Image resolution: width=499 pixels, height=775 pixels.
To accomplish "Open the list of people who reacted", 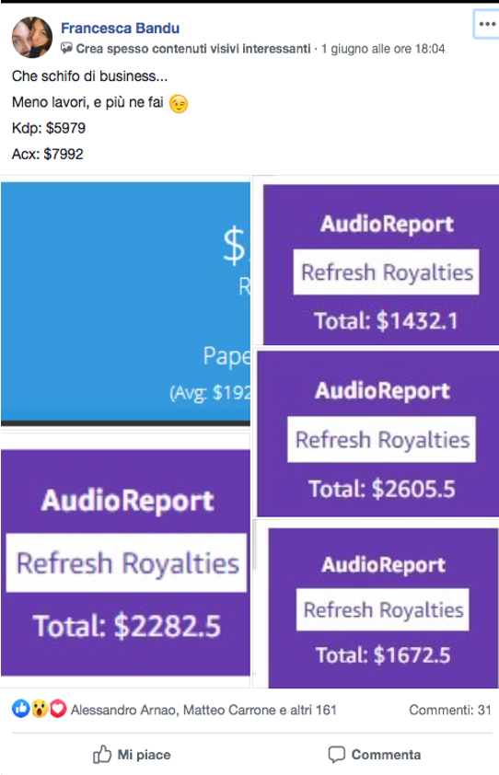I will click(203, 710).
